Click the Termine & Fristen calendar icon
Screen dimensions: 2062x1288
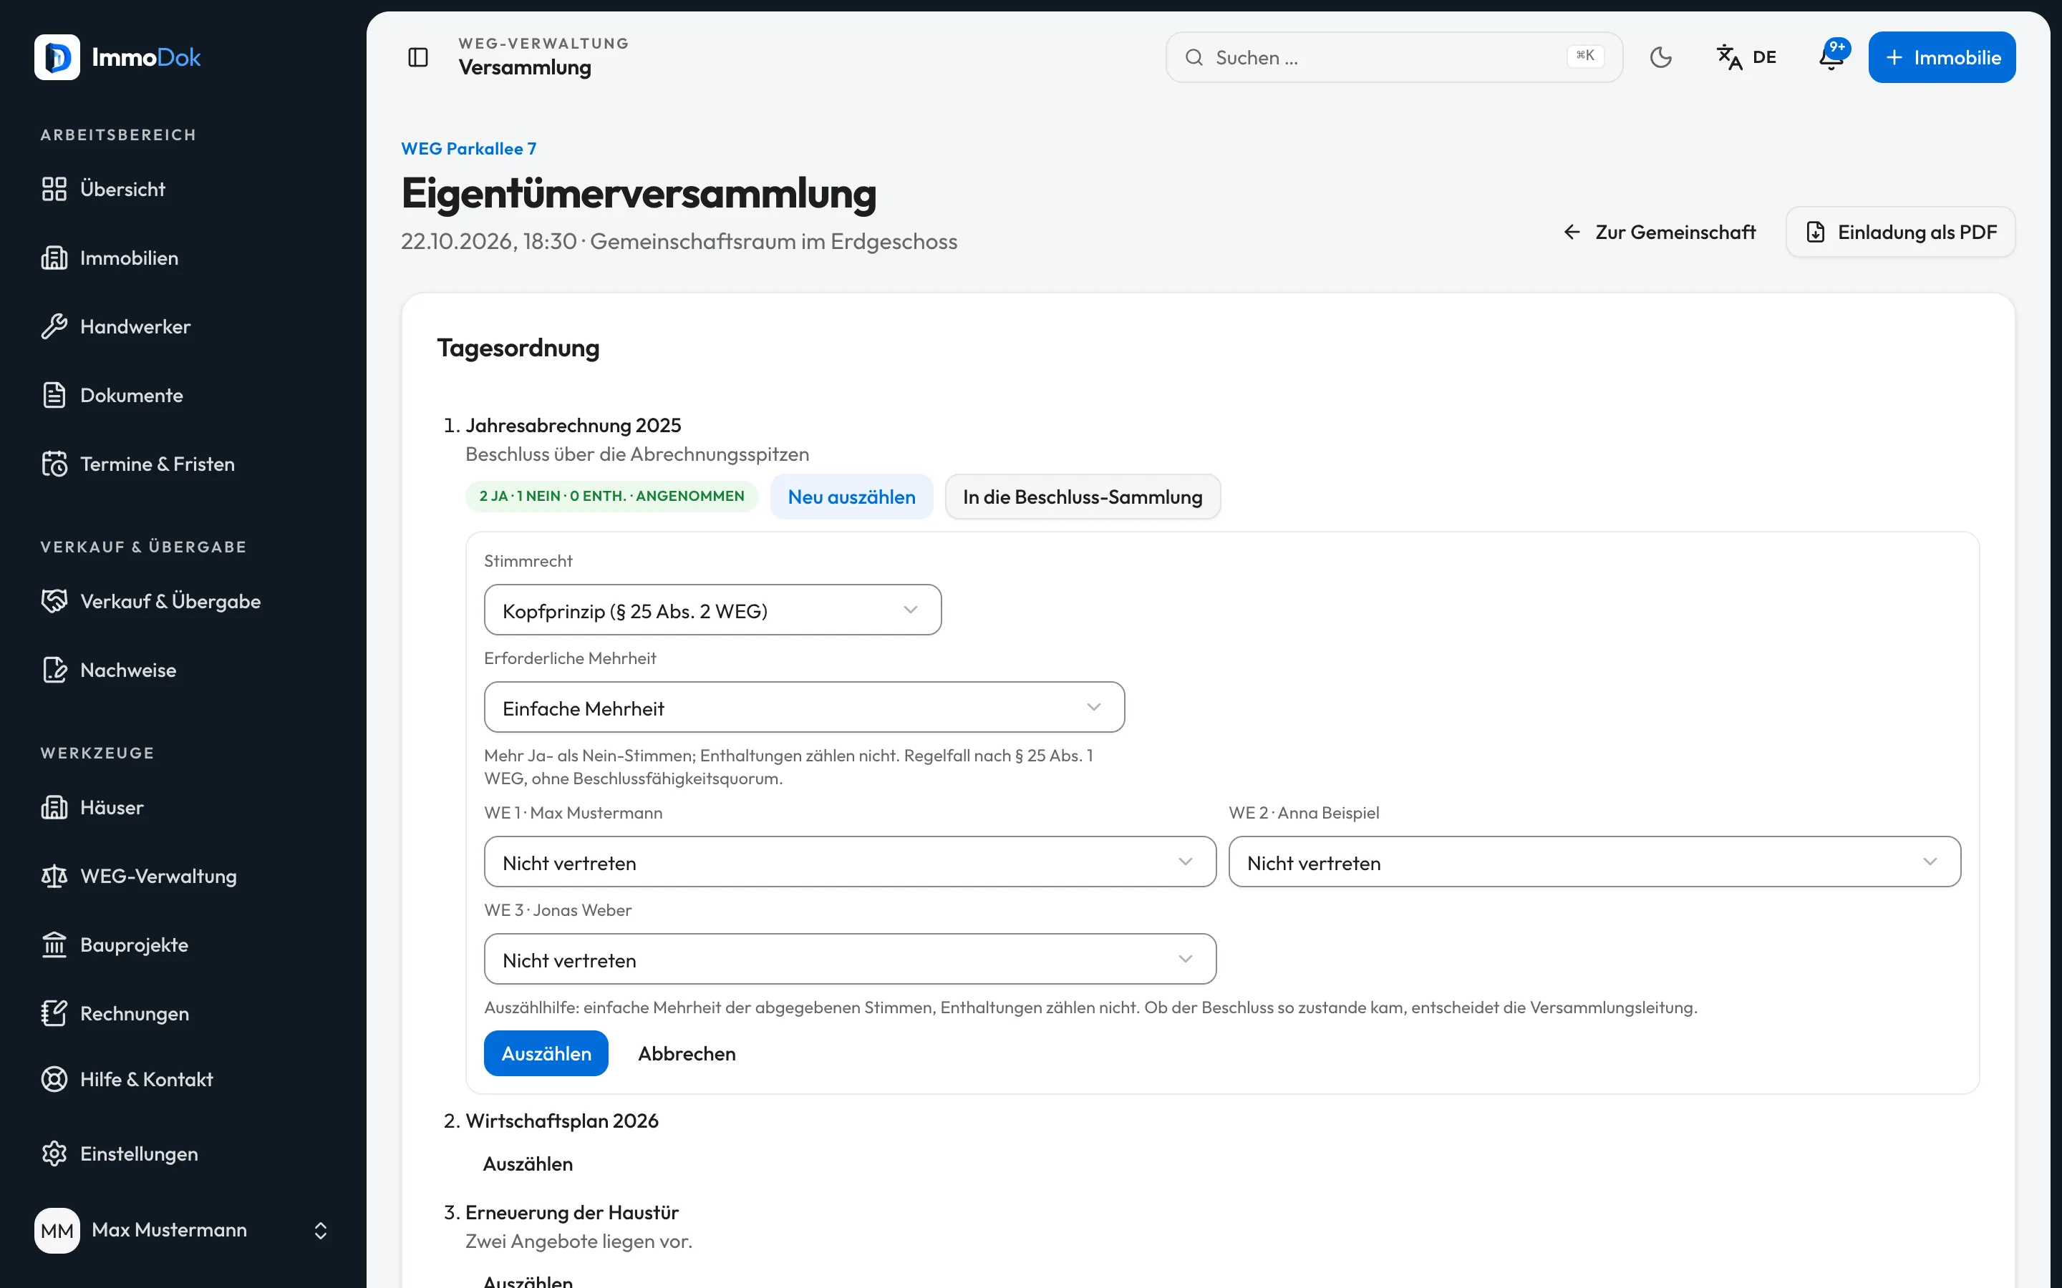click(x=54, y=464)
